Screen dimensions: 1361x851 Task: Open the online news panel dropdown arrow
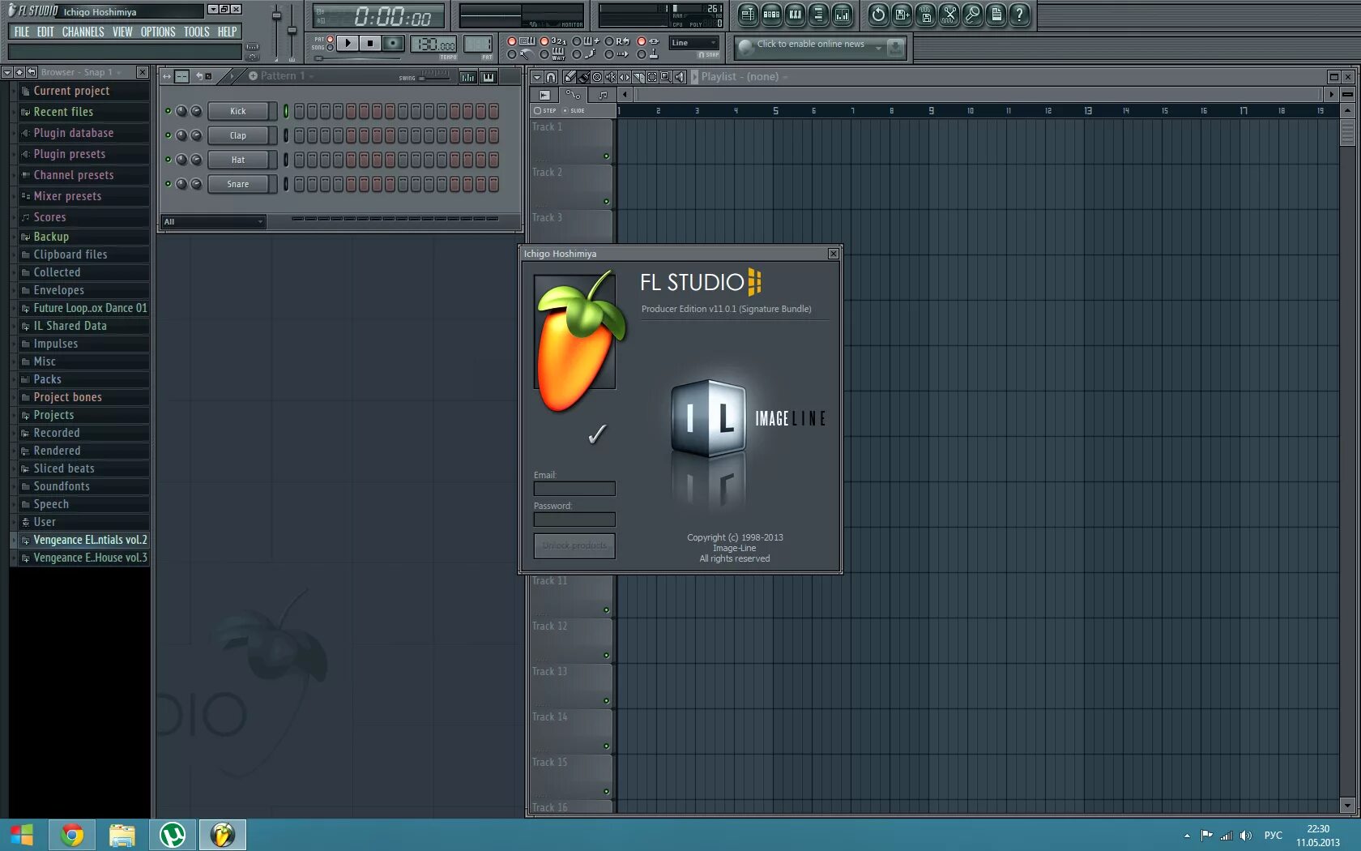(x=878, y=48)
